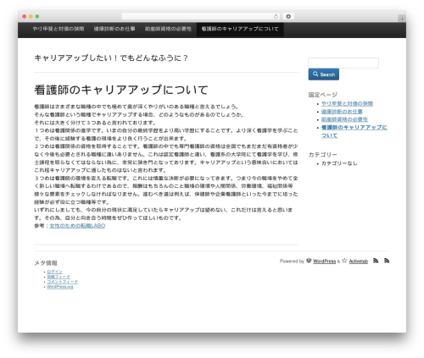The width and height of the screenshot is (424, 358).
Task: Focus the browser address bar
Action: tap(201, 16)
